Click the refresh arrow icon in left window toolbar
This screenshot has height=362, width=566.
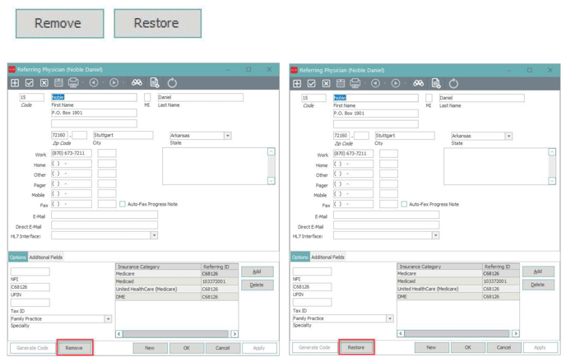click(x=172, y=83)
